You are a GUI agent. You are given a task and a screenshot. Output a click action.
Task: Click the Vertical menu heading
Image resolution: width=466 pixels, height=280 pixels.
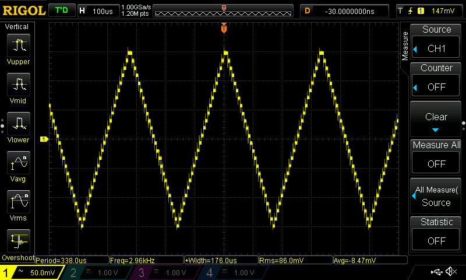tap(17, 27)
